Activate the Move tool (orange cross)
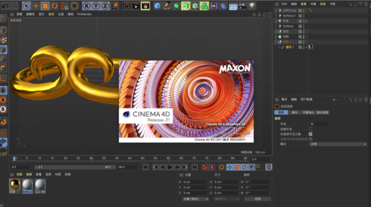 tap(36, 6)
